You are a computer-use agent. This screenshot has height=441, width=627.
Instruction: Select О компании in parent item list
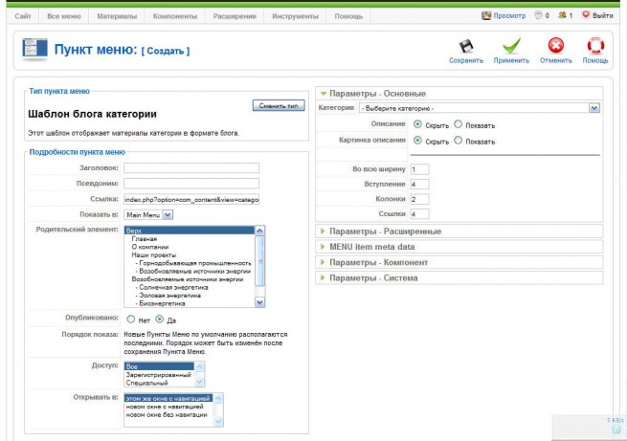click(x=150, y=247)
